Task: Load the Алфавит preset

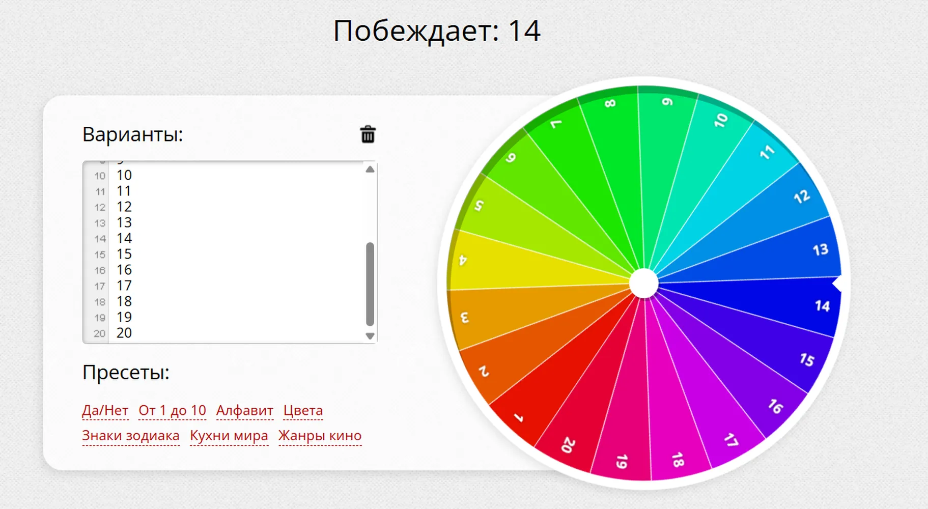Action: pyautogui.click(x=245, y=410)
